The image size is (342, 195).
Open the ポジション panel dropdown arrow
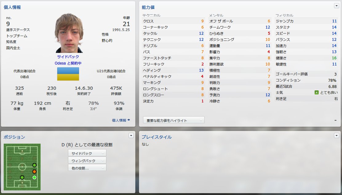[131, 135]
